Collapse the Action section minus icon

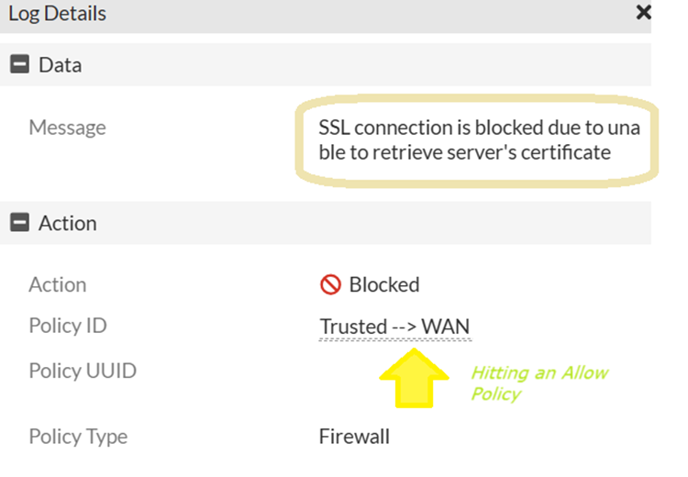pos(19,223)
